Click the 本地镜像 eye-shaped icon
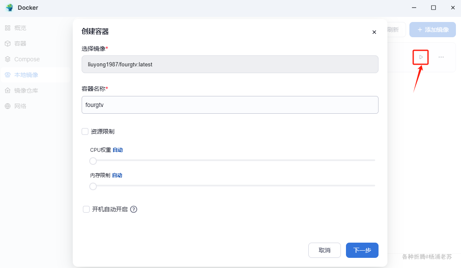 (x=8, y=75)
